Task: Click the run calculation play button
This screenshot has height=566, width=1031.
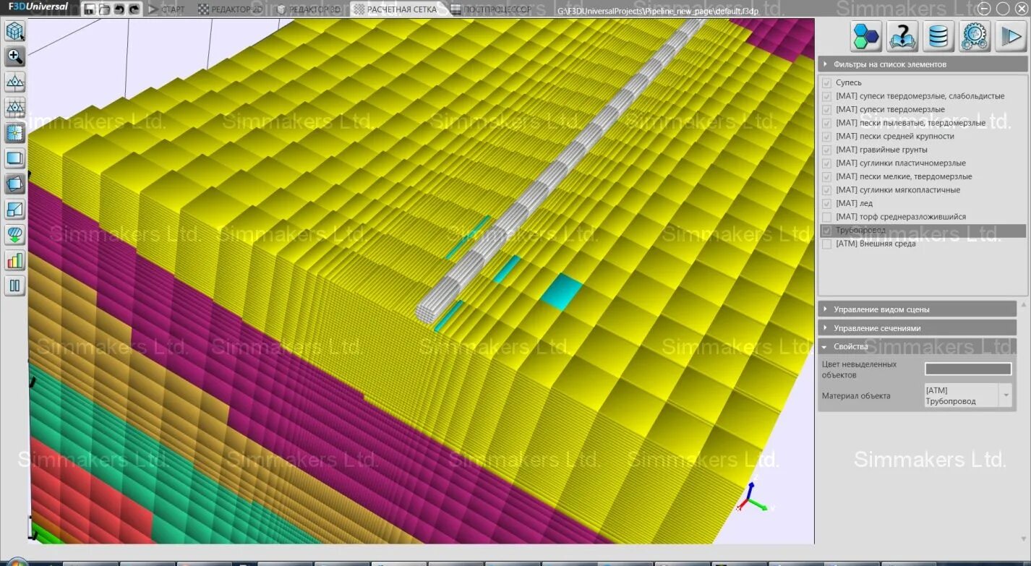Action: [x=1011, y=36]
